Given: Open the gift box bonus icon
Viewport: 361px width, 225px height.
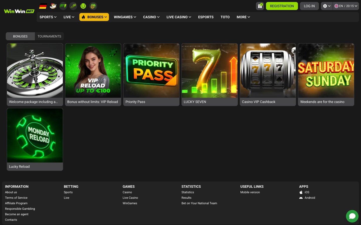Looking at the screenshot, I should 260,6.
